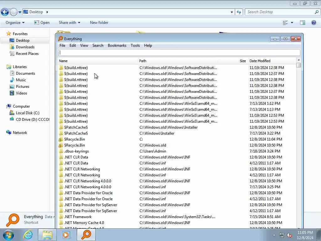Select Network in the navigation pane
321x241 pixels.
pyautogui.click(x=20, y=133)
